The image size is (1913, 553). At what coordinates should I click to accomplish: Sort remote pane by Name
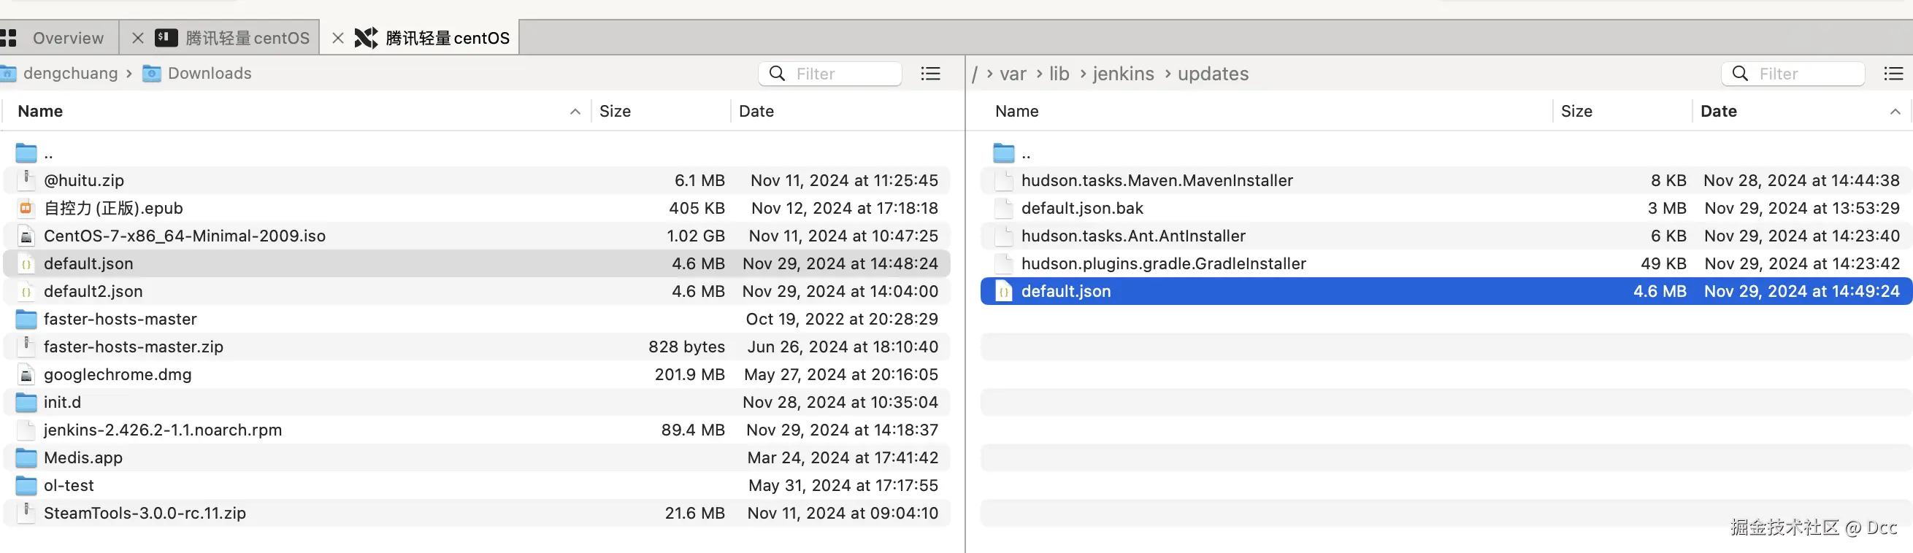click(x=1016, y=112)
